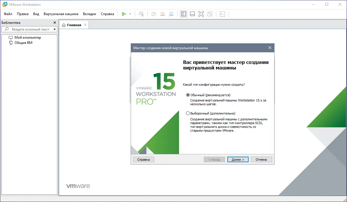Open the Виртуальная машина menu
The height and width of the screenshot is (202, 347).
61,14
